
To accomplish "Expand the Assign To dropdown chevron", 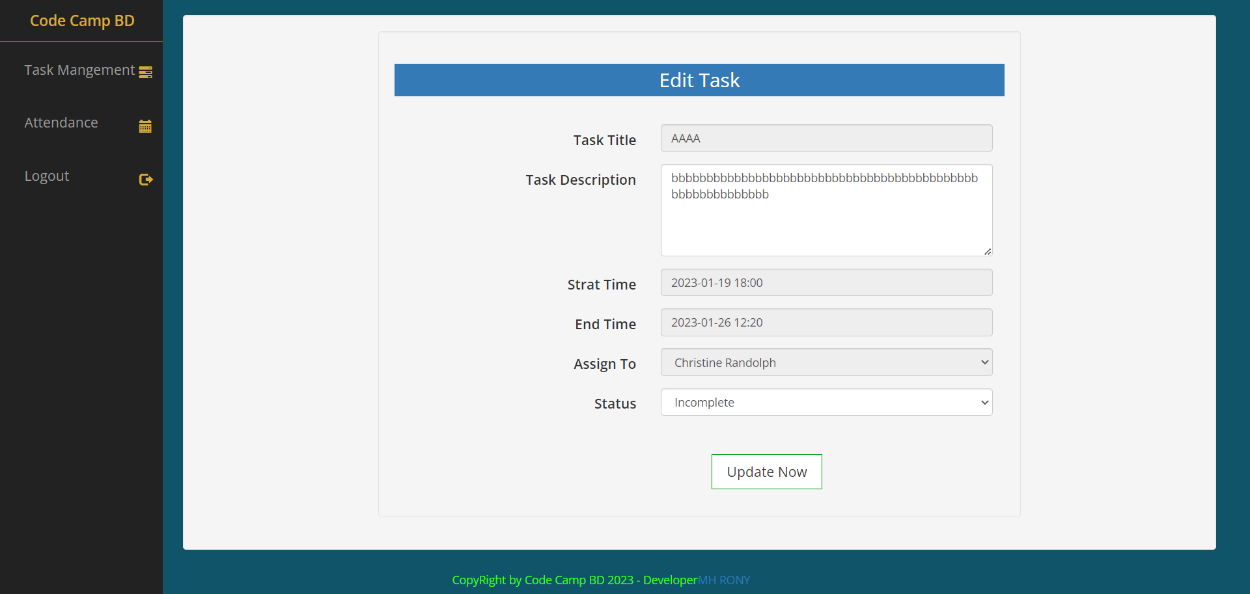I will click(x=982, y=362).
